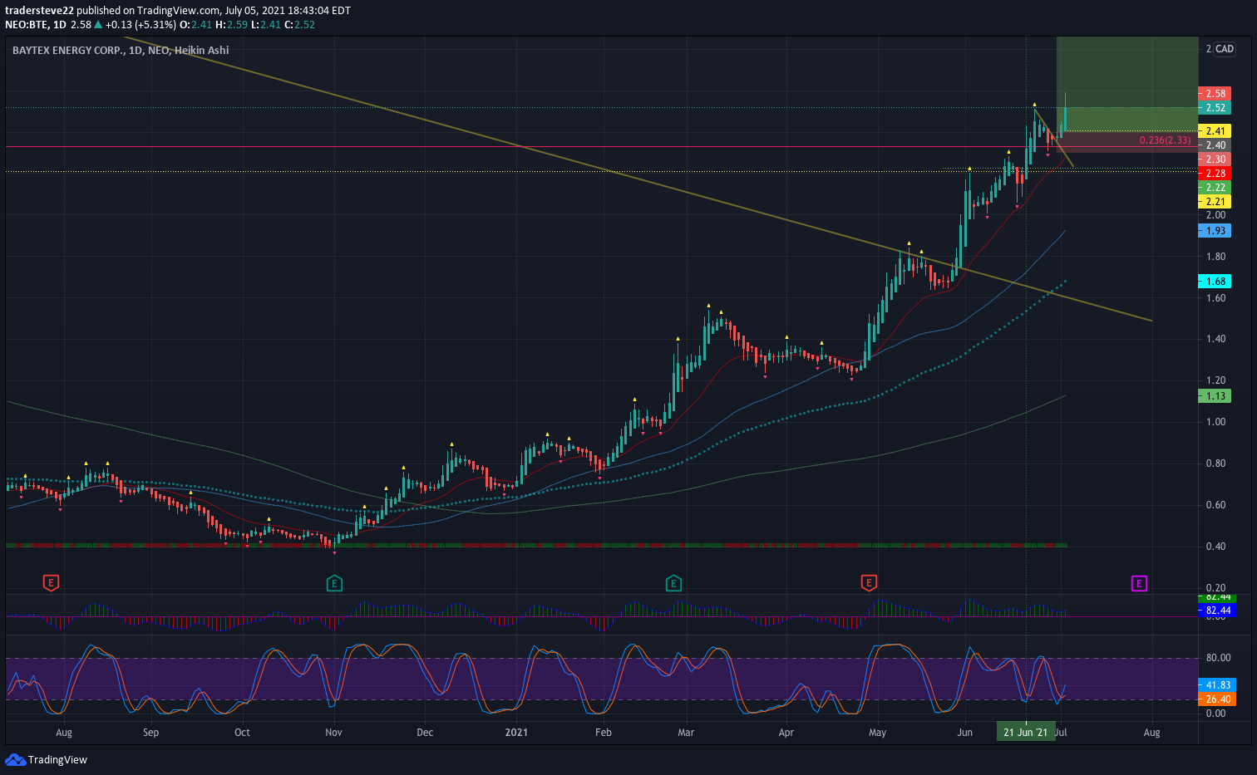The height and width of the screenshot is (775, 1257).
Task: Click the Apr label on time axis
Action: 786,733
